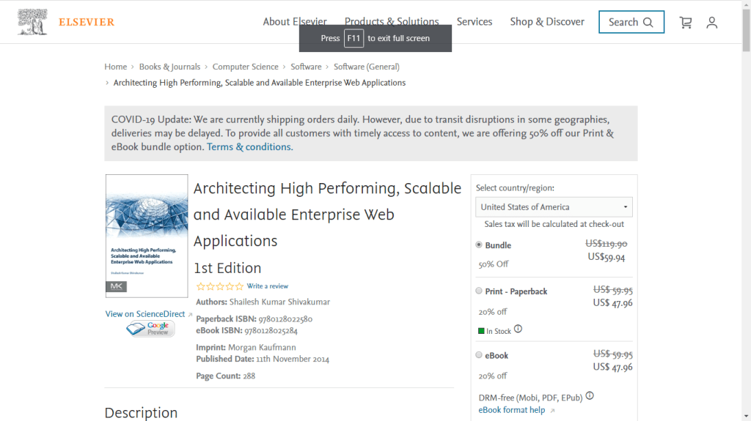
Task: Click the Google Preview badge
Action: (x=151, y=329)
